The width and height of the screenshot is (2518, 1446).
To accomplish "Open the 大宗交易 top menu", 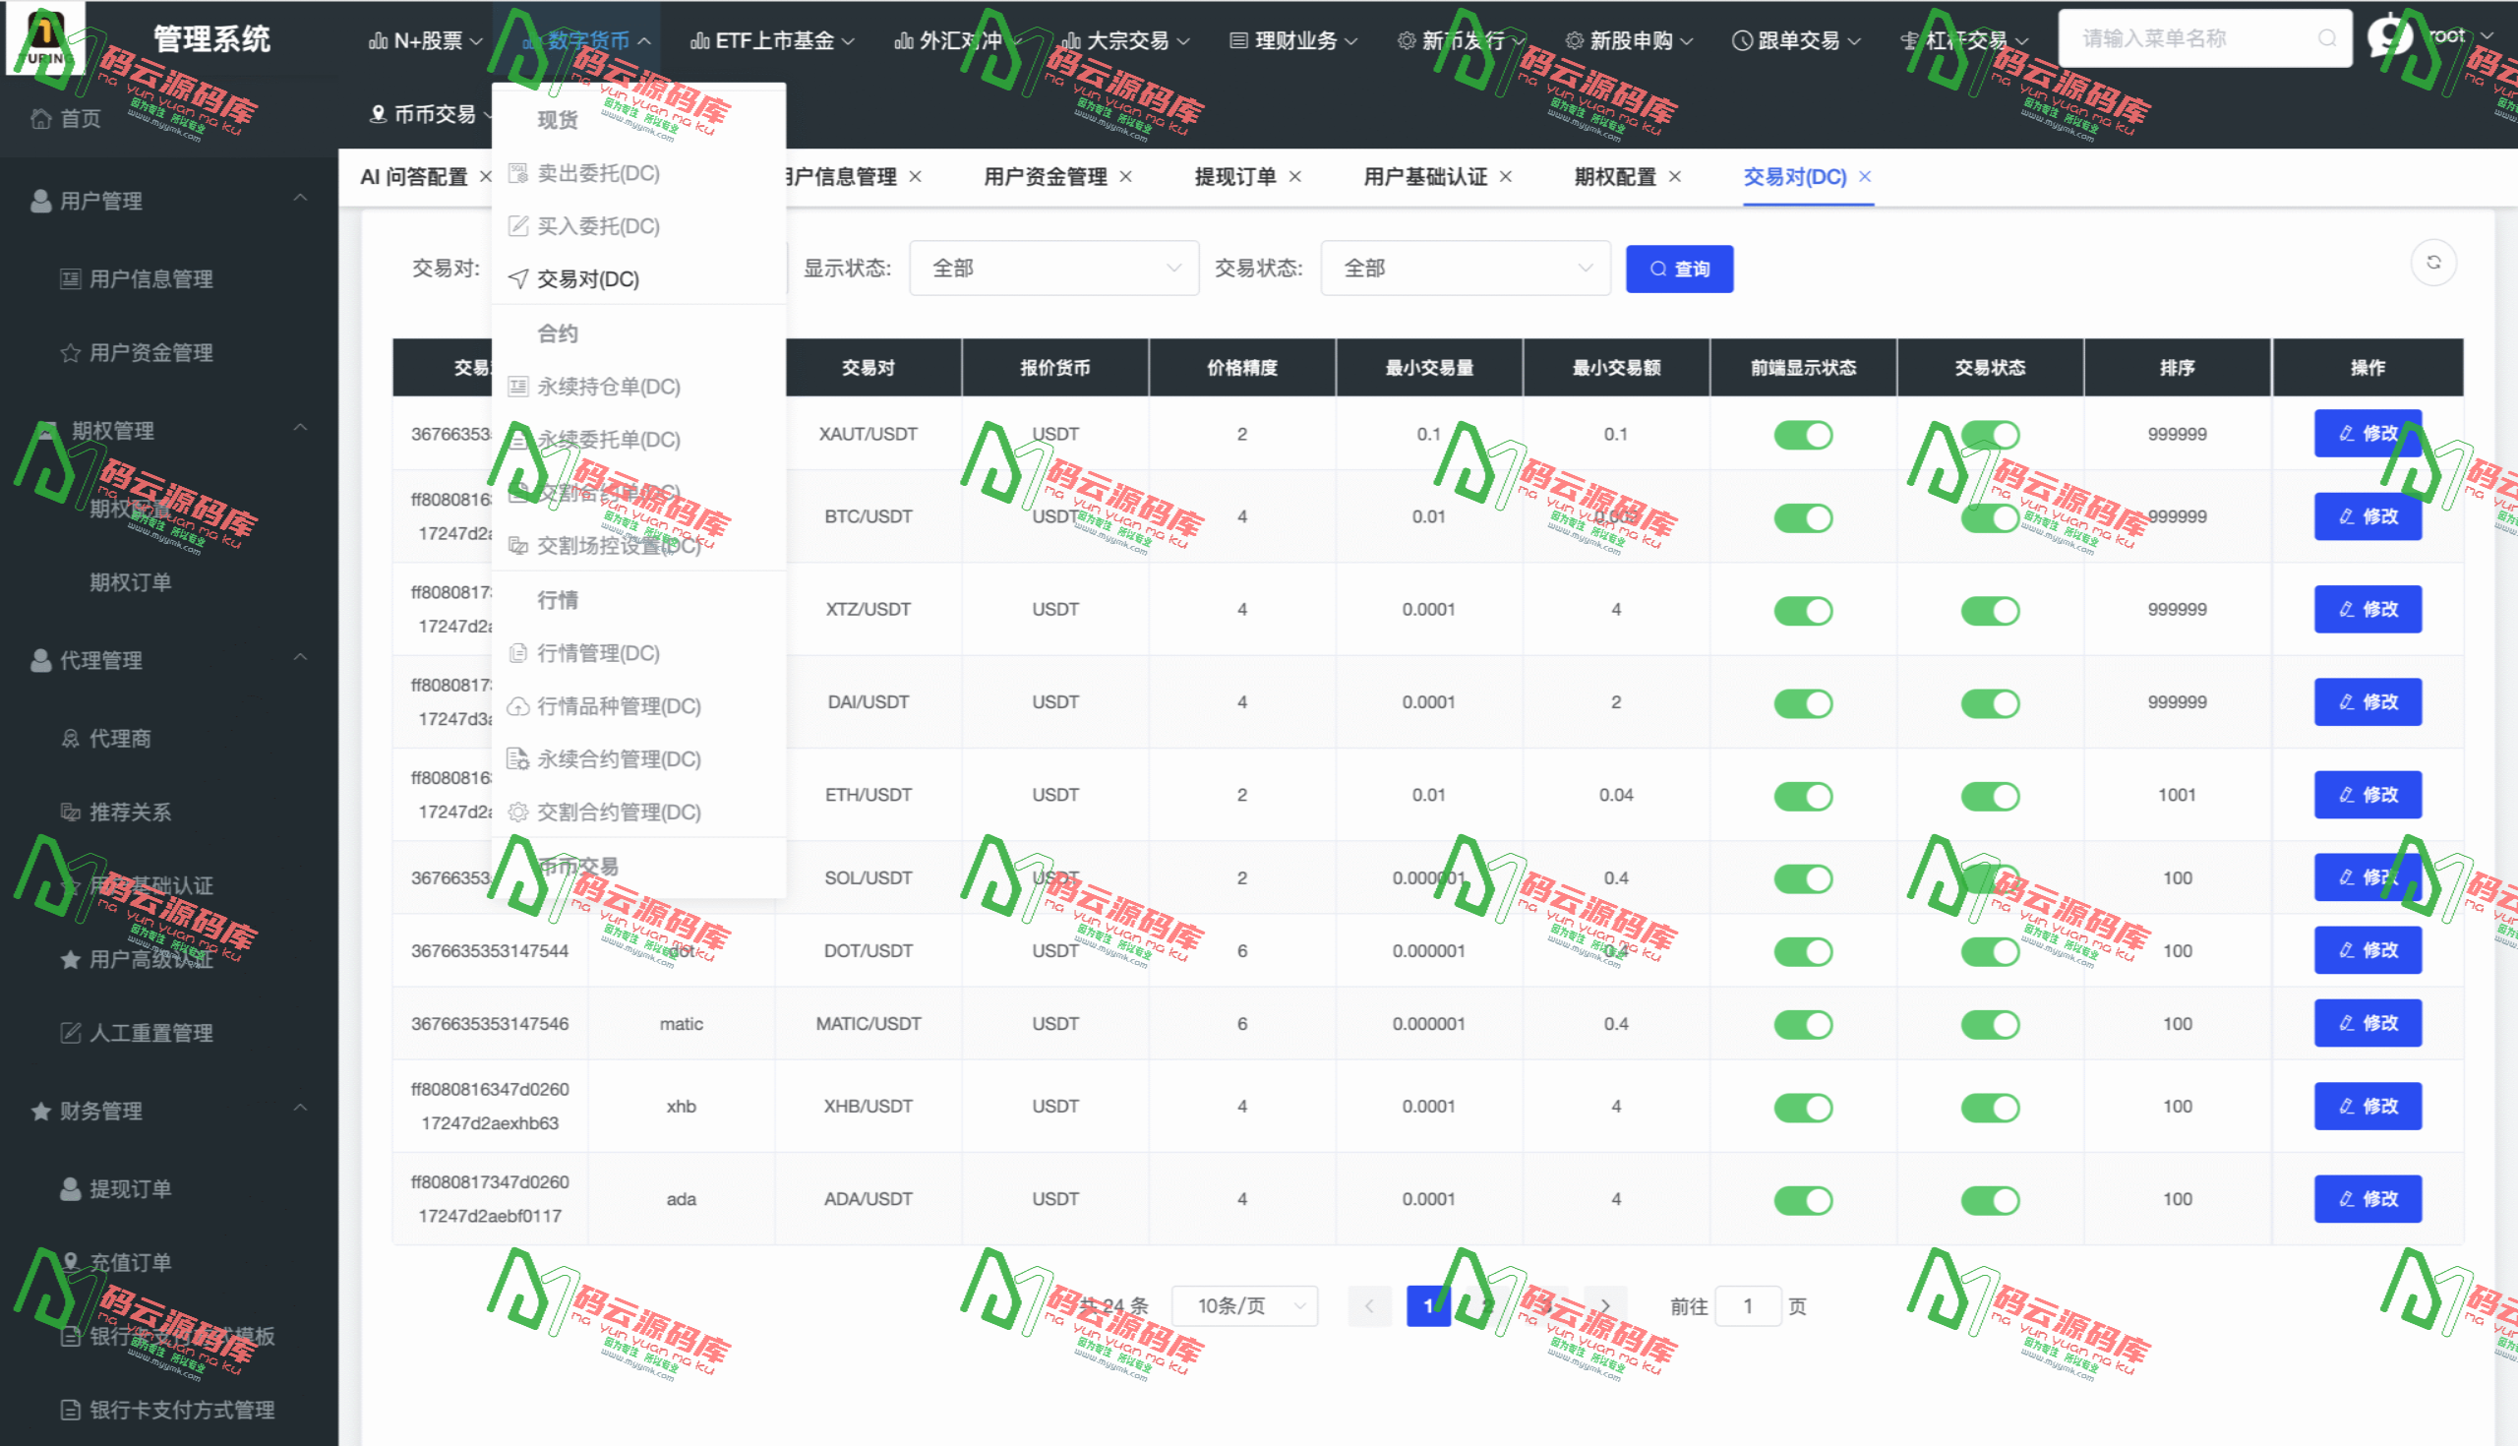I will click(x=1126, y=40).
